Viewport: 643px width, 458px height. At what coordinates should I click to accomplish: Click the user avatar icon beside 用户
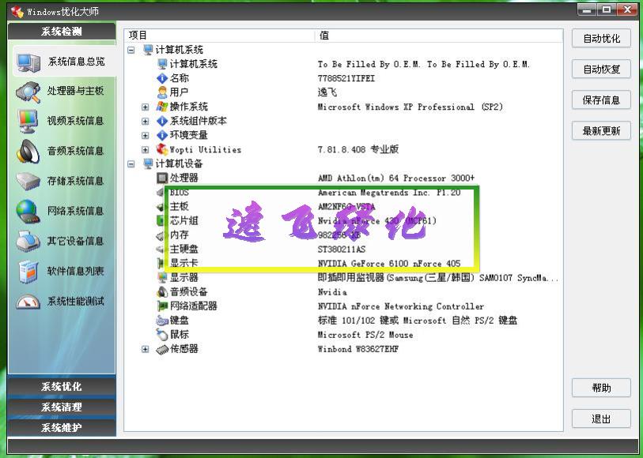pos(162,92)
